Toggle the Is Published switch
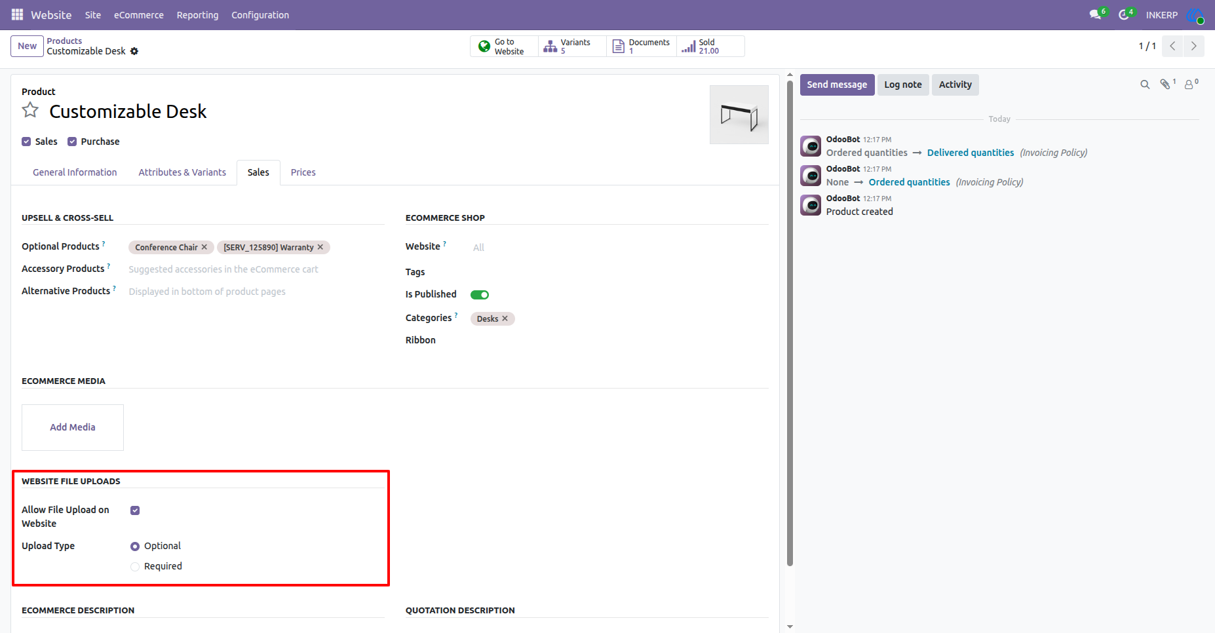The image size is (1215, 633). [480, 295]
